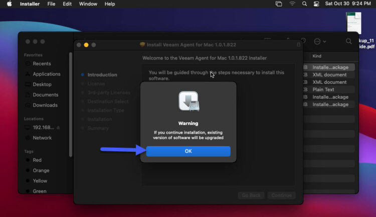Select the Orange tag in Finder
The image size is (376, 217).
click(x=41, y=170)
